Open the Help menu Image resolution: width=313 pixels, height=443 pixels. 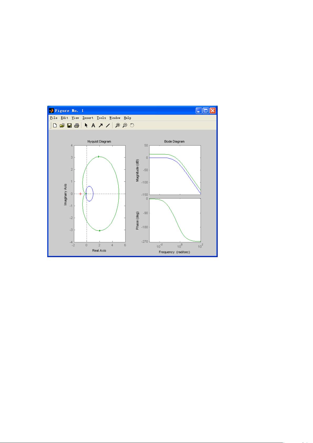(127, 118)
